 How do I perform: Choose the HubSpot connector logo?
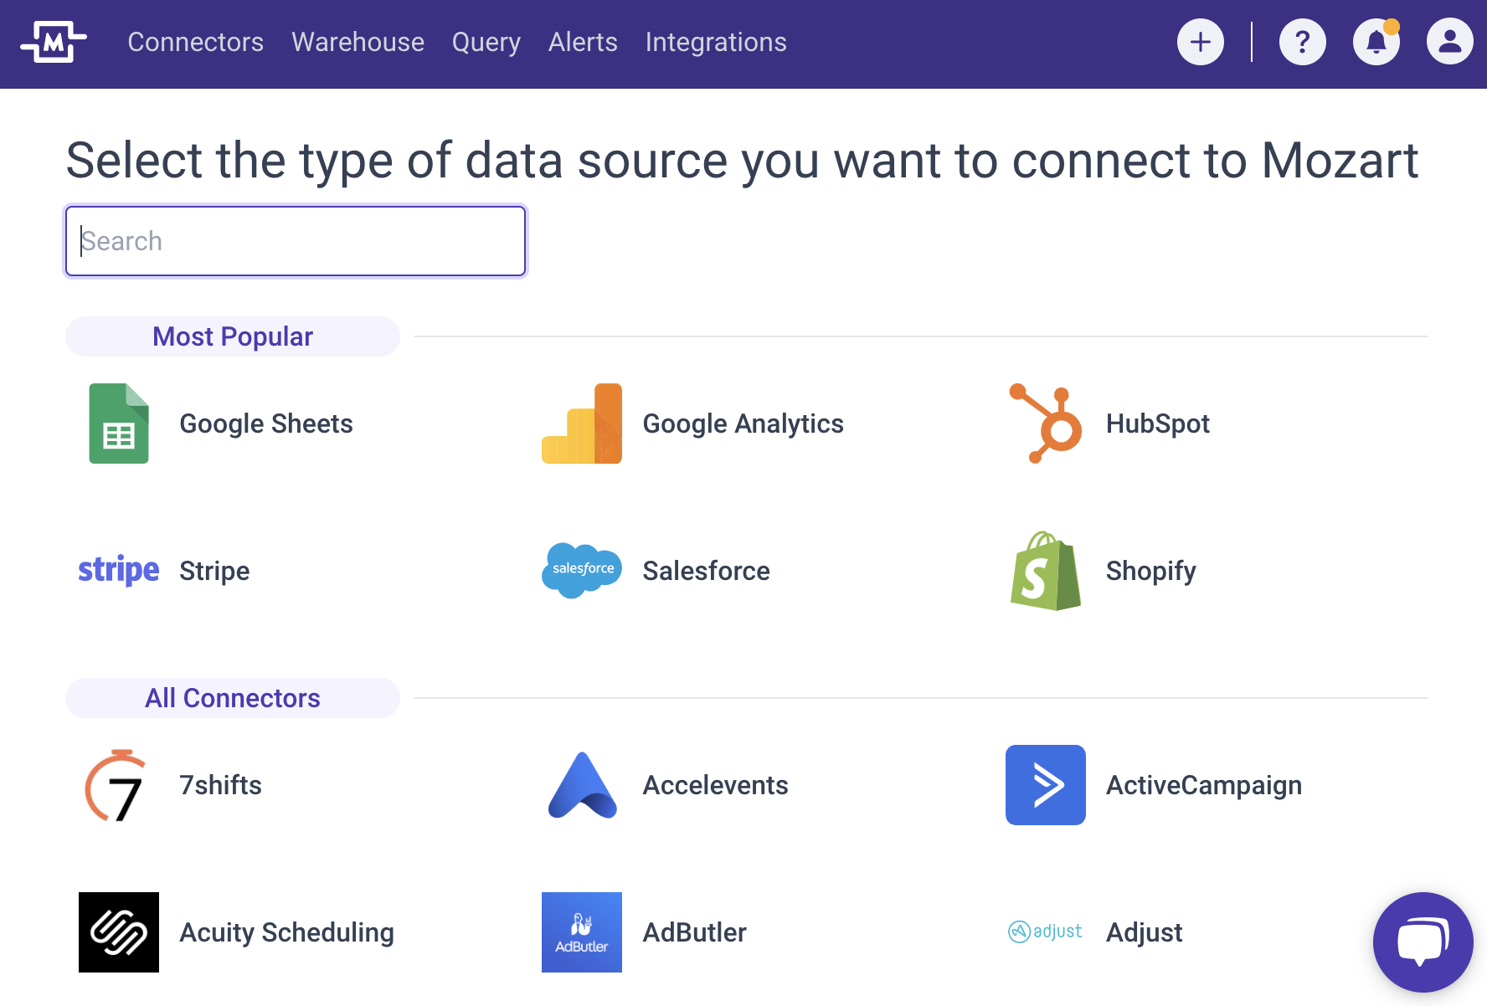1046,423
